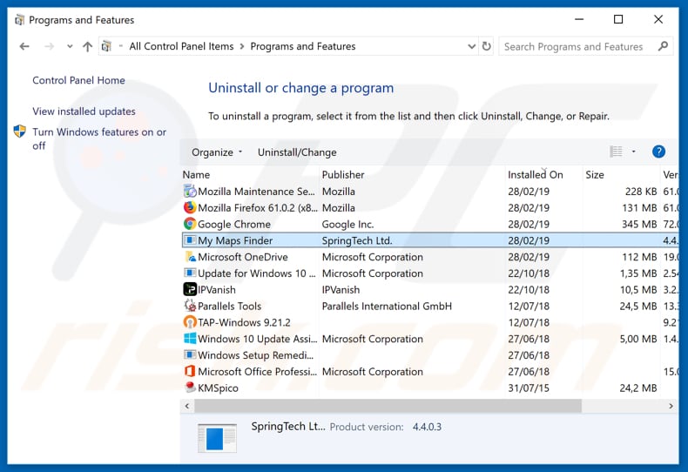
Task: Go up one folder level
Action: coord(87,46)
